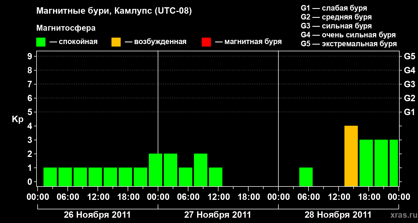Click the 'G5' label on the right axis

[x=409, y=56]
